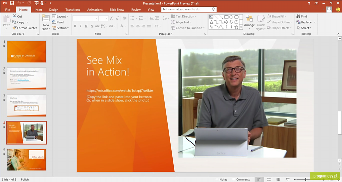The image size is (342, 182).
Task: Switch to the Slide Show tab
Action: tap(117, 10)
